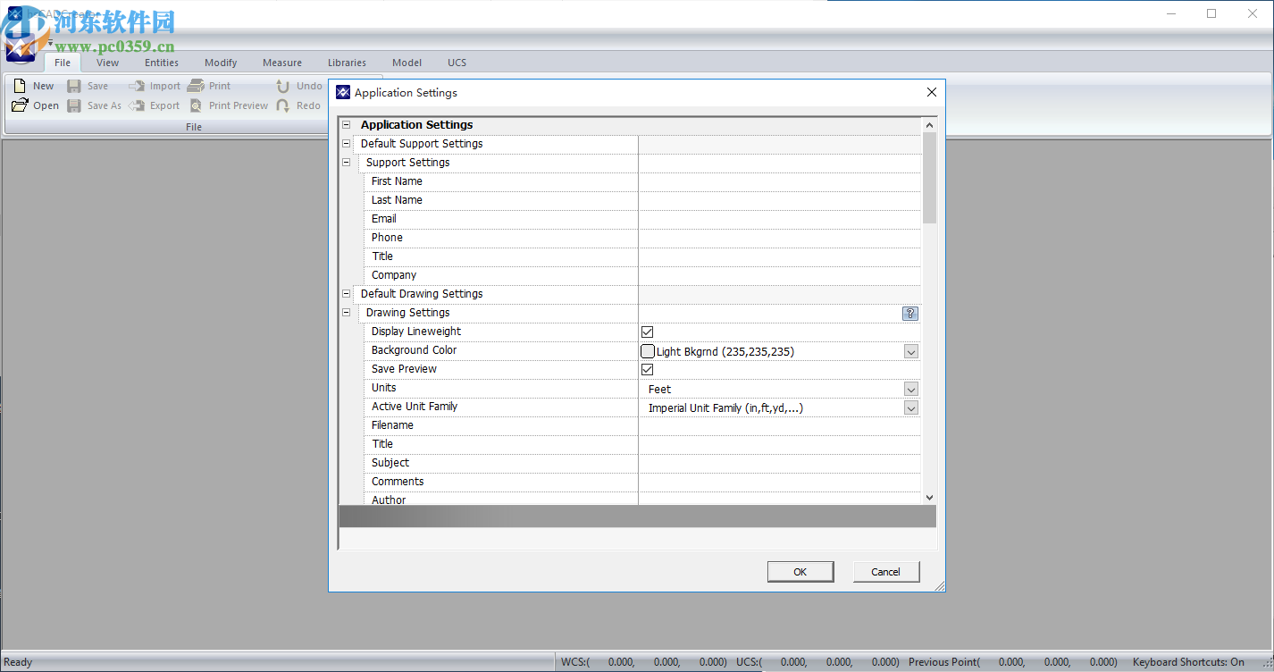Click the Subject value field

point(779,463)
